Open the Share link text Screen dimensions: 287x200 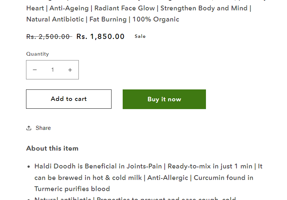tap(43, 128)
